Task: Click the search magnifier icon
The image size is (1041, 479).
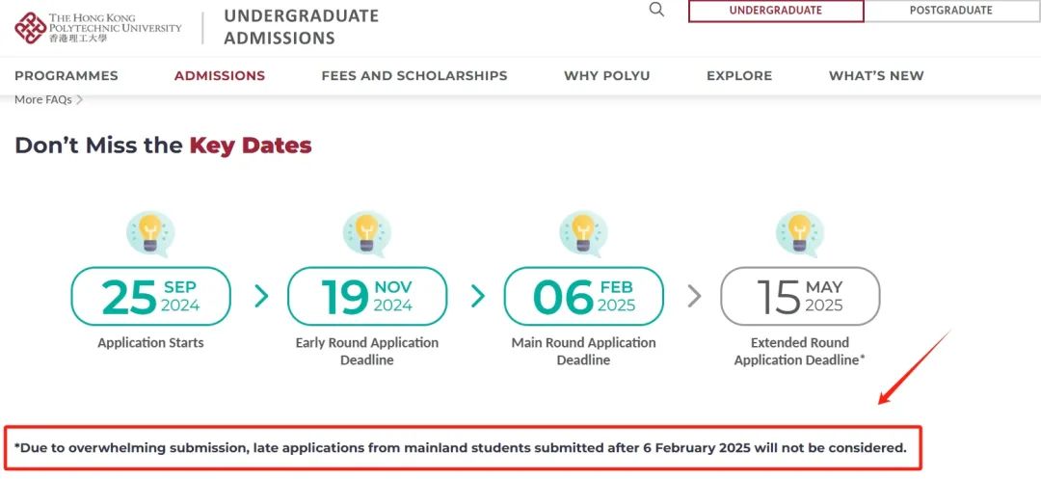Action: [x=656, y=10]
